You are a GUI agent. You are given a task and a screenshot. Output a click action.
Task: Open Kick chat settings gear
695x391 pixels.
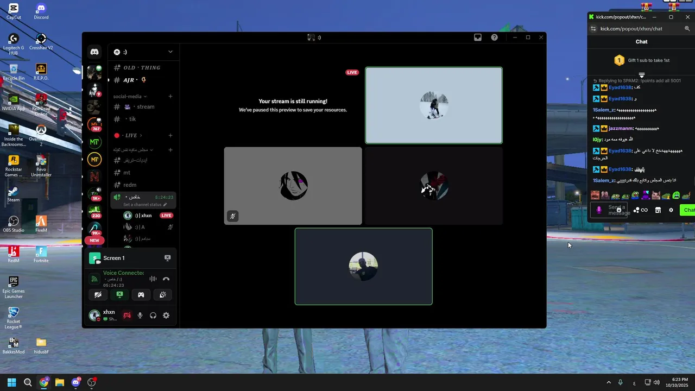click(671, 210)
